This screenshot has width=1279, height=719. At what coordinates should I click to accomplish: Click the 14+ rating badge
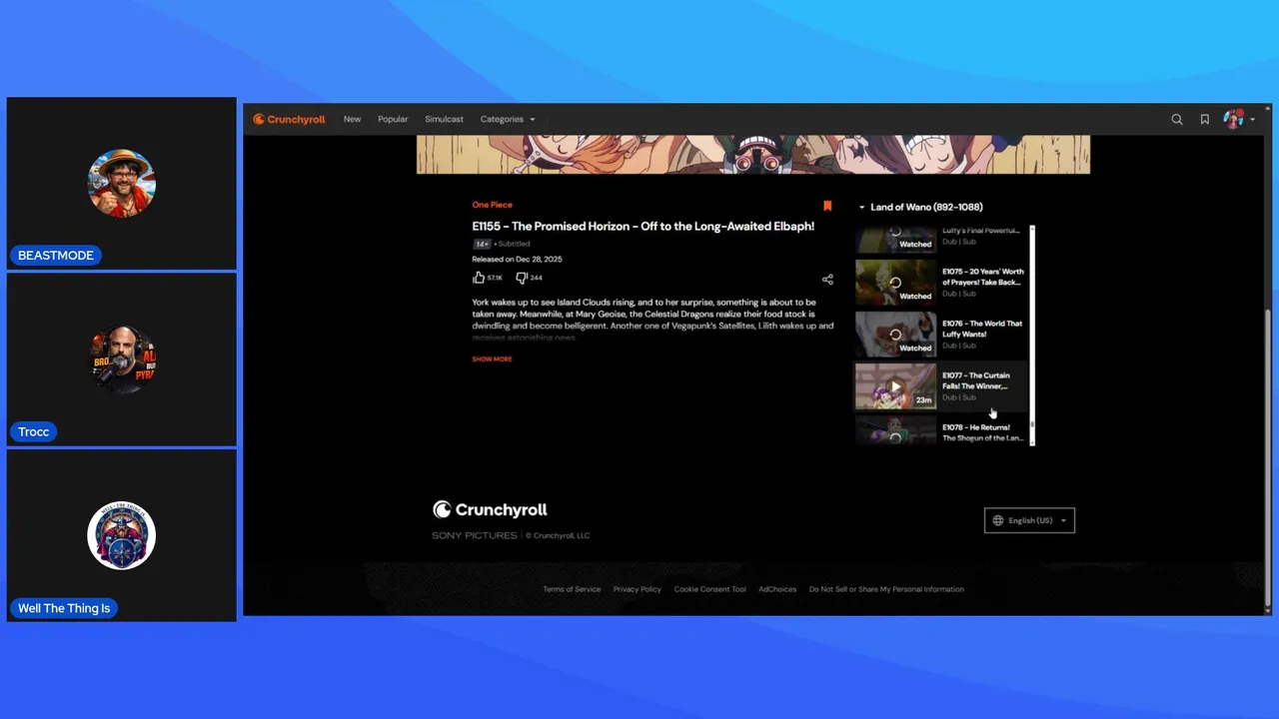coord(482,244)
